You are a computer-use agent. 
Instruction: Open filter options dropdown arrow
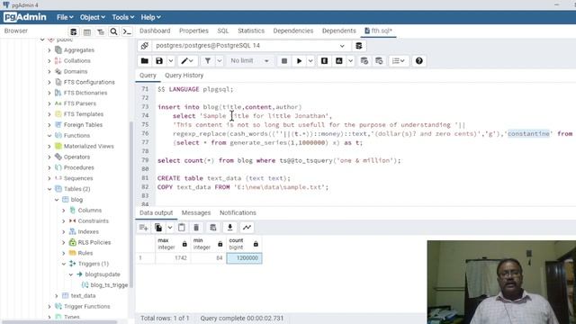click(x=220, y=61)
